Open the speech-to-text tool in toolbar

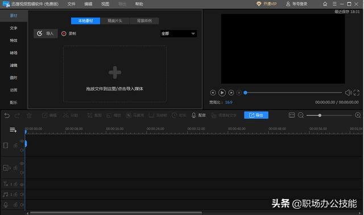tap(224, 115)
